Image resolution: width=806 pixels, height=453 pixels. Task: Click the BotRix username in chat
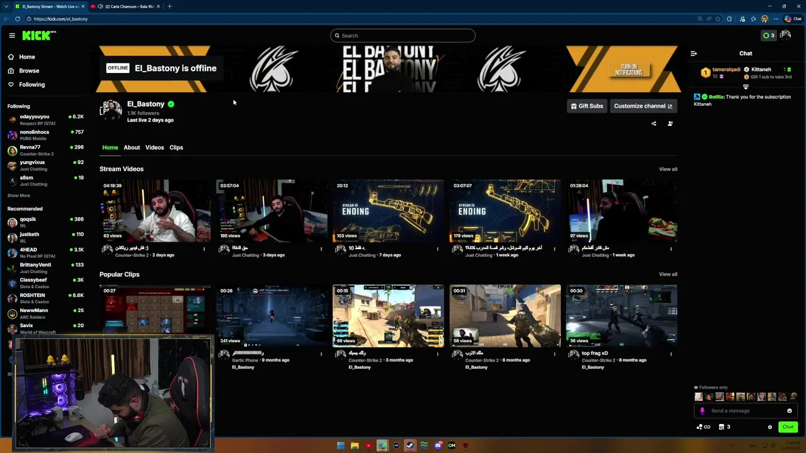click(716, 97)
